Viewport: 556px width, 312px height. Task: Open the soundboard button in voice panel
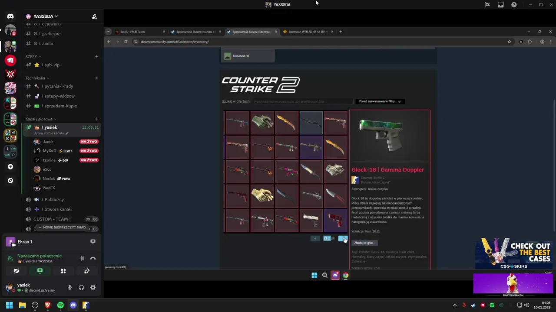click(87, 271)
